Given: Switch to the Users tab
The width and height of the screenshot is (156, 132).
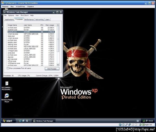Looking at the screenshot, I should point(47,19).
